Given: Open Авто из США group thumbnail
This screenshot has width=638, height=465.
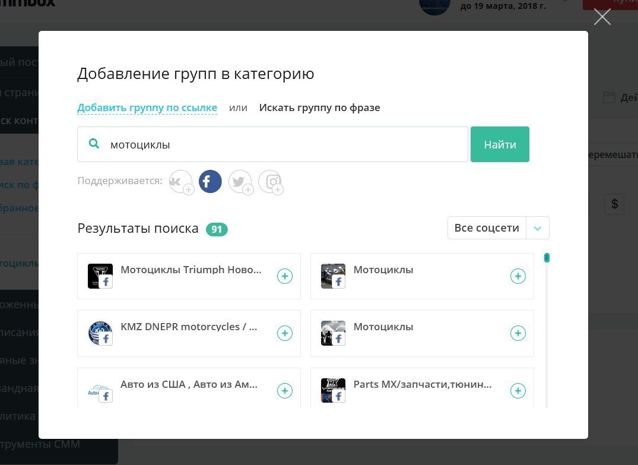Looking at the screenshot, I should point(100,391).
